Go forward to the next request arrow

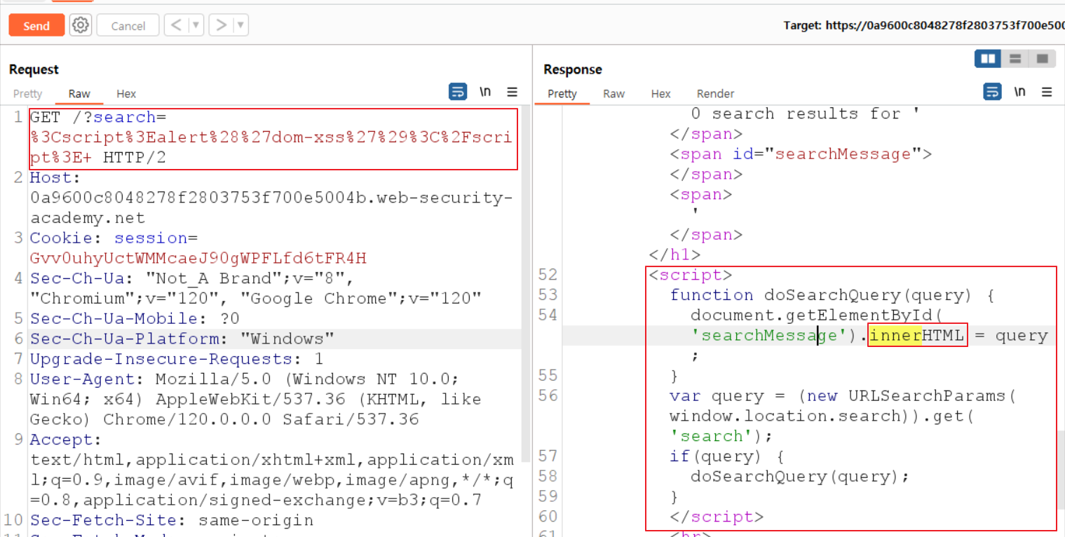[222, 26]
